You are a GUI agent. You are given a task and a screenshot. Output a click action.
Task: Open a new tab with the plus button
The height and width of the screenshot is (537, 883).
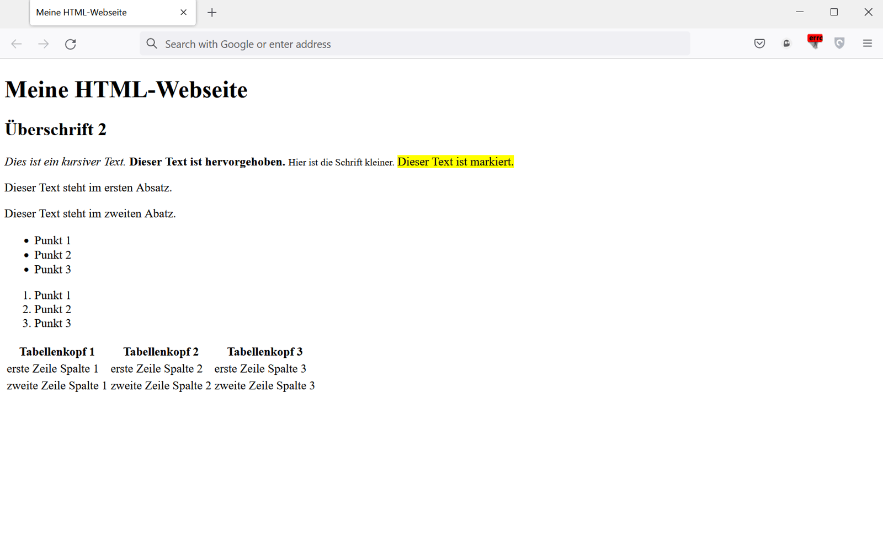click(212, 12)
